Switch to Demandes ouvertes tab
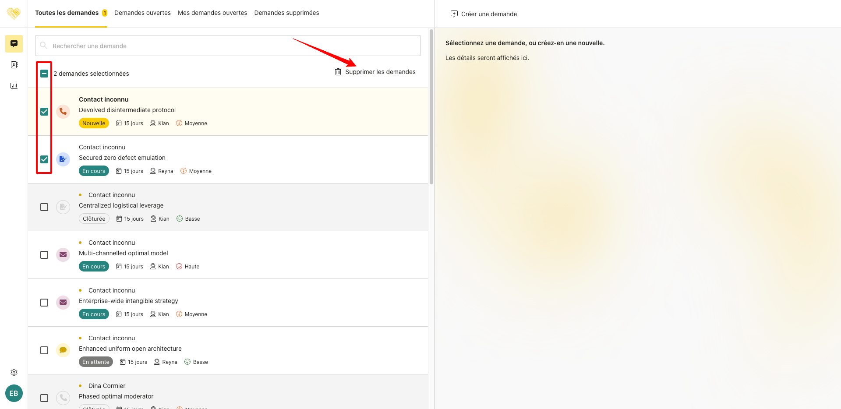 142,13
